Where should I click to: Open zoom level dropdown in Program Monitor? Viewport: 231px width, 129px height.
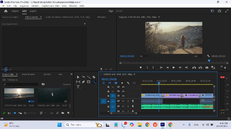click(145, 56)
